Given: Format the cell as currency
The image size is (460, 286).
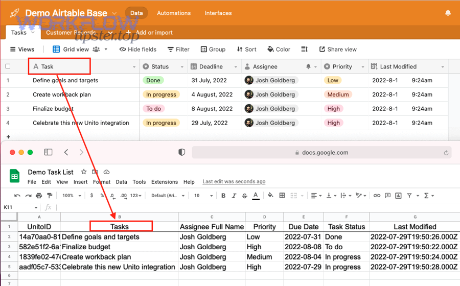Looking at the screenshot, I should [x=92, y=196].
